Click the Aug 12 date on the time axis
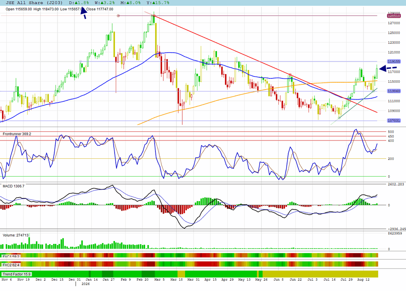 tap(363, 280)
